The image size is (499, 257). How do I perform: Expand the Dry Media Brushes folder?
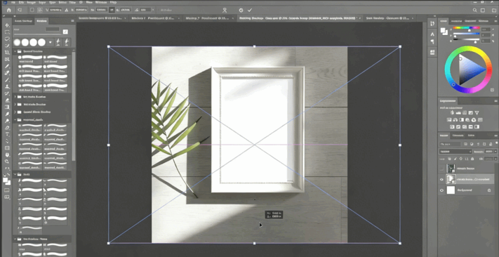pos(15,97)
